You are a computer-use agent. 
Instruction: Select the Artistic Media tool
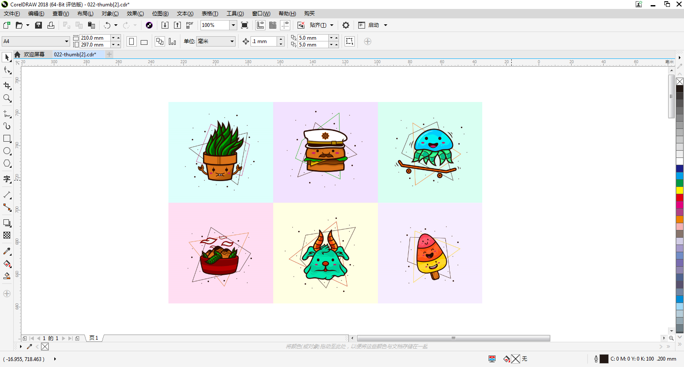coord(7,126)
